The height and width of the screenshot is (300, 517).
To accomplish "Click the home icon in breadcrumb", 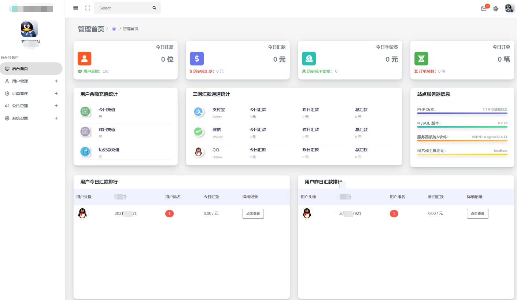I will coord(114,29).
